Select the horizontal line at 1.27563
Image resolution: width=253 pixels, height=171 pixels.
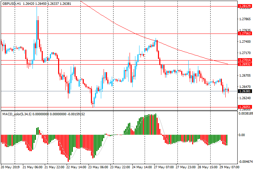(x=119, y=34)
